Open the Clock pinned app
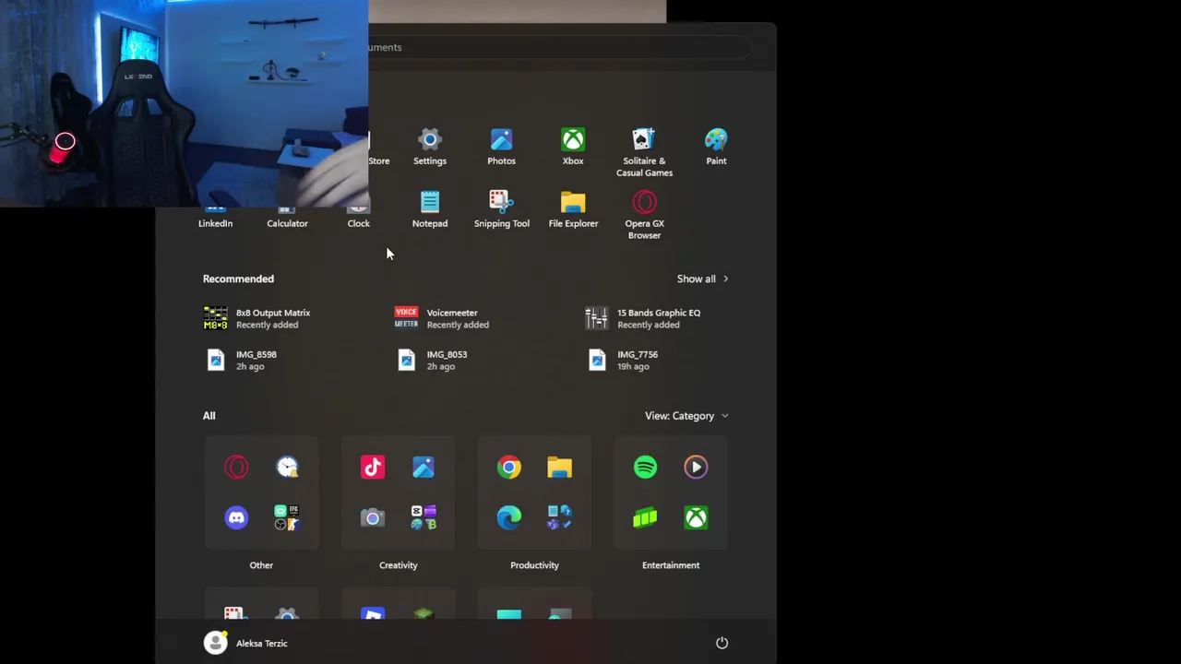 point(358,218)
